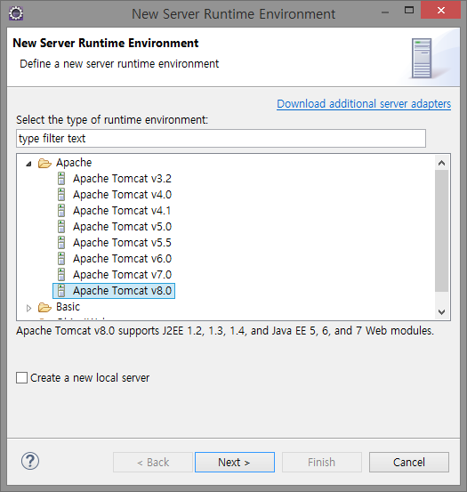The width and height of the screenshot is (467, 492).
Task: Open Download additional server adapters link
Action: (364, 103)
